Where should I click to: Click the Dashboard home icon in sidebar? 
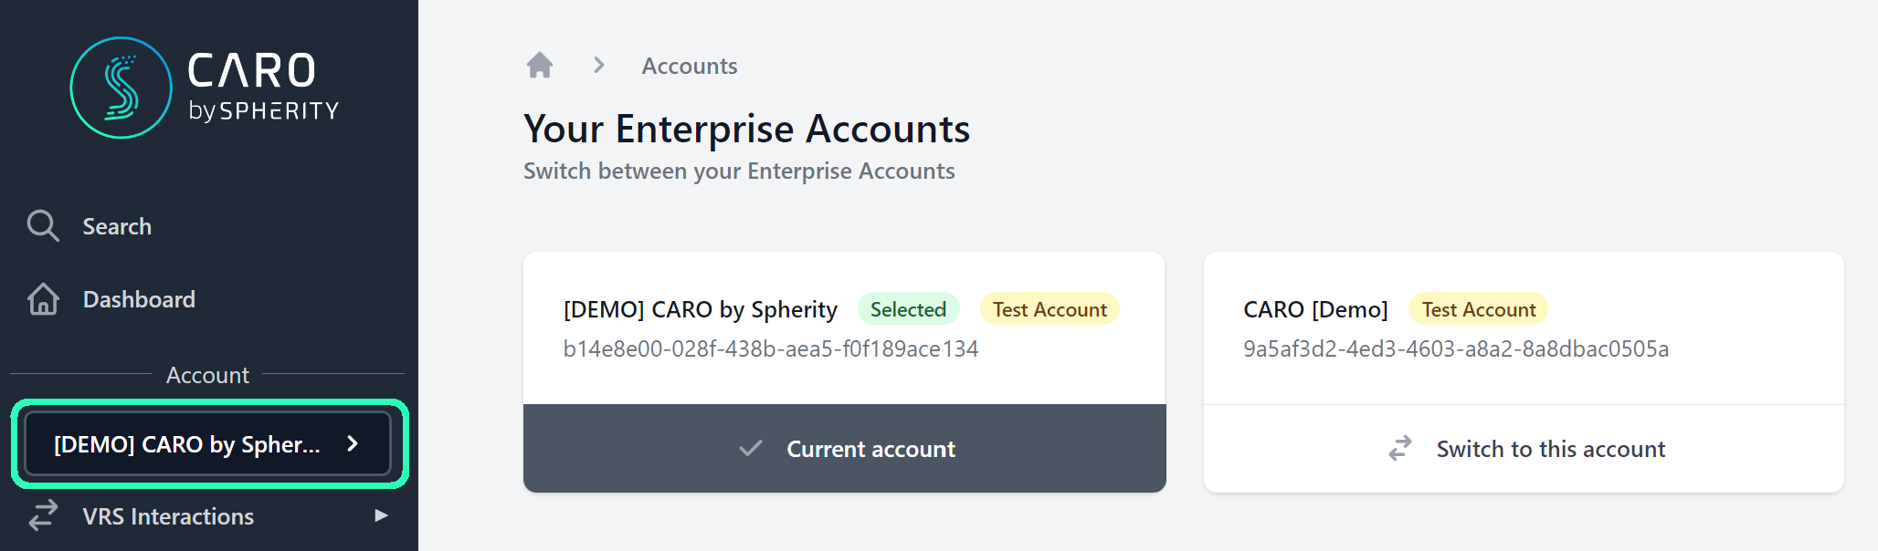42,298
